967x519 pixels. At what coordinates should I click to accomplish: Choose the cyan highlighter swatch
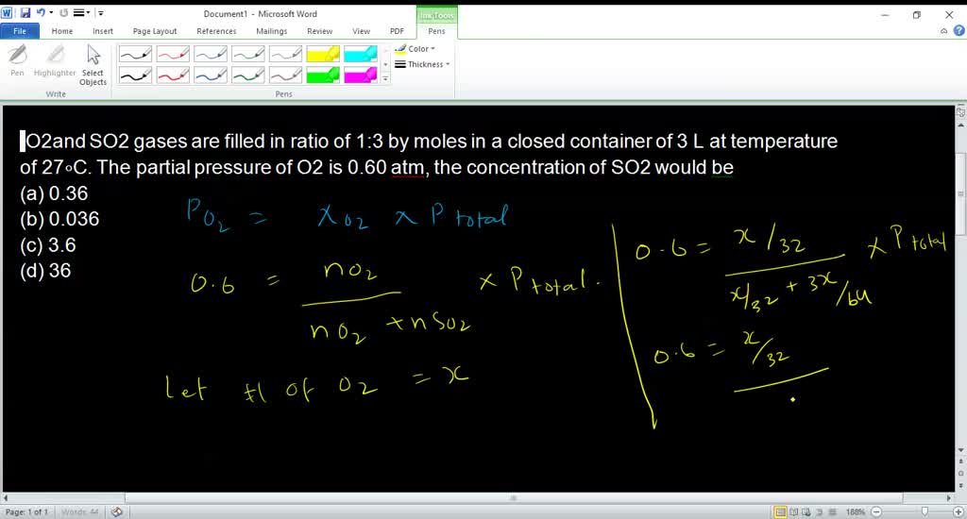[x=361, y=54]
